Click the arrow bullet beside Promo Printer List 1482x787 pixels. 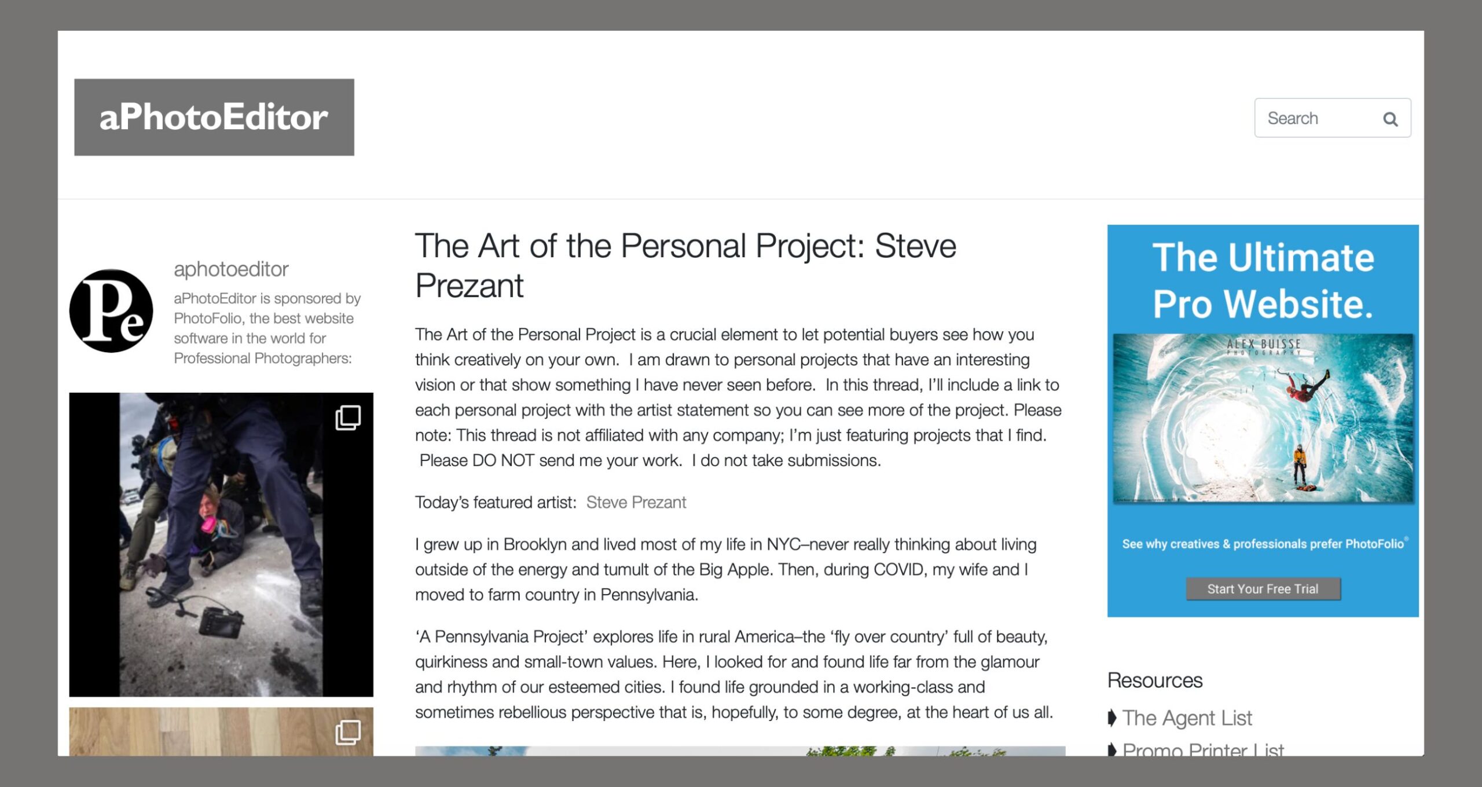[x=1111, y=750]
